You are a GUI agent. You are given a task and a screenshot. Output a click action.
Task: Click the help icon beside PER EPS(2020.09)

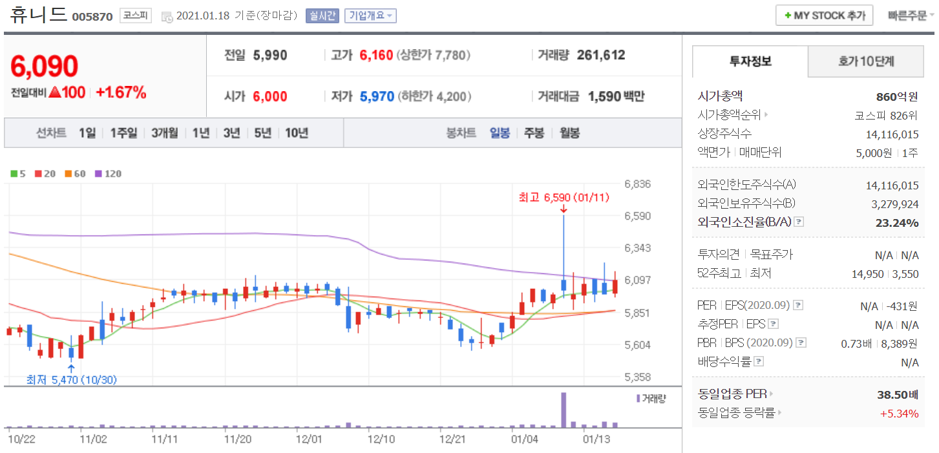pyautogui.click(x=798, y=305)
